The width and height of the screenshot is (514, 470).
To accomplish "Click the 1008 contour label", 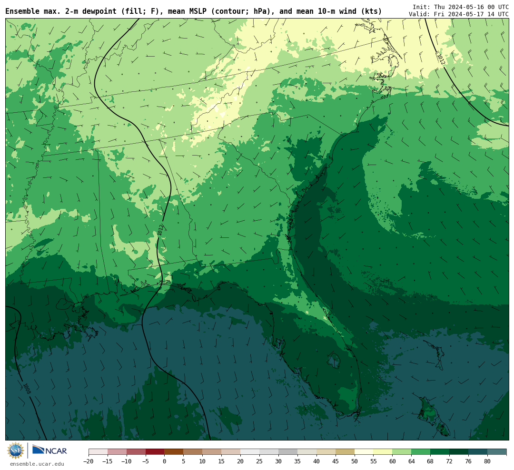I will tap(27, 389).
